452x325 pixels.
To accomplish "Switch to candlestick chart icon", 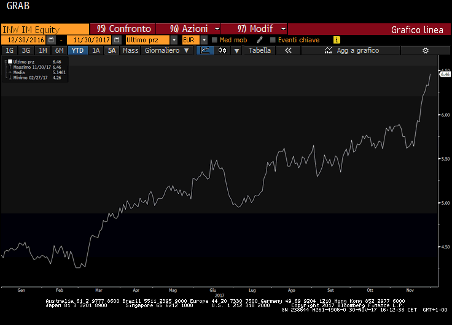I will tap(222, 50).
